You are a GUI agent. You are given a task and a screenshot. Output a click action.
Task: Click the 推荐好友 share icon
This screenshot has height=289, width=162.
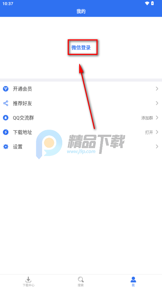(6, 103)
